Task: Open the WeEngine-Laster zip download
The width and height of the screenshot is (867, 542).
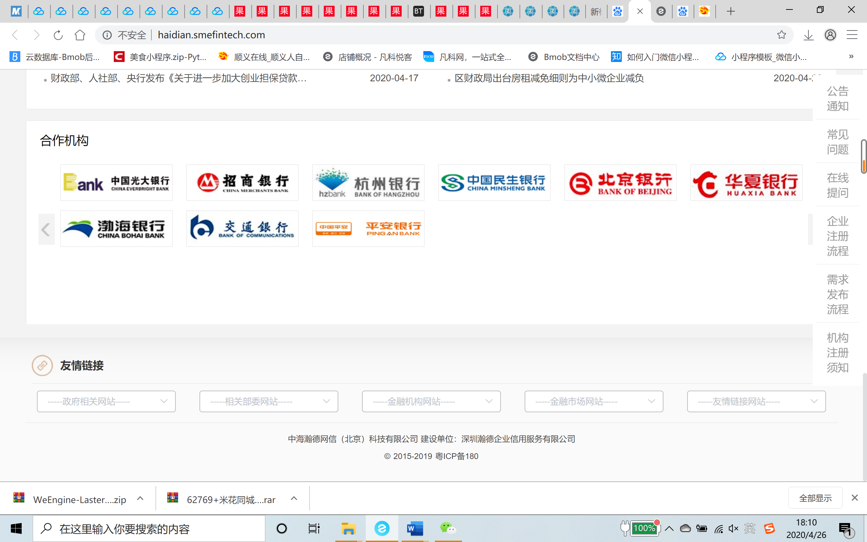Action: 70,499
